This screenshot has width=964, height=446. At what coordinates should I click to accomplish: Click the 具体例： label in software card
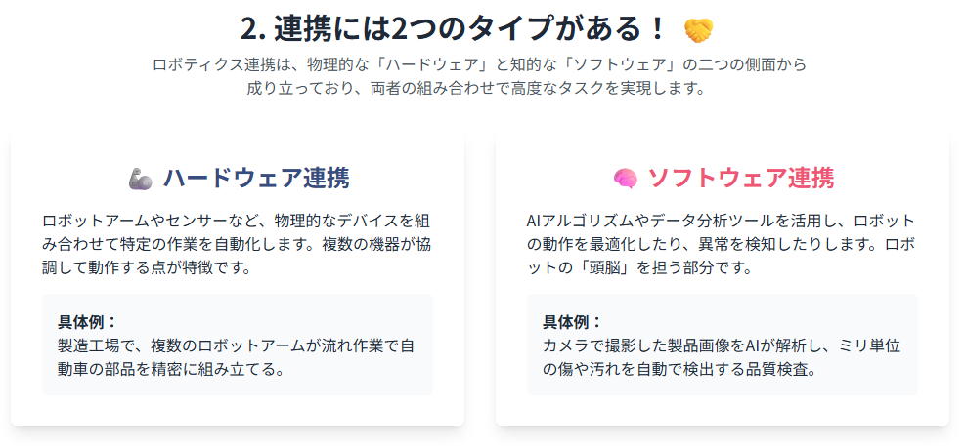[572, 321]
